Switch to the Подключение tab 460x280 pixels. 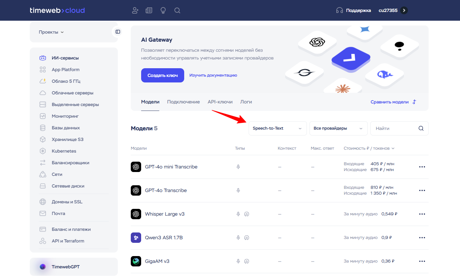184,102
